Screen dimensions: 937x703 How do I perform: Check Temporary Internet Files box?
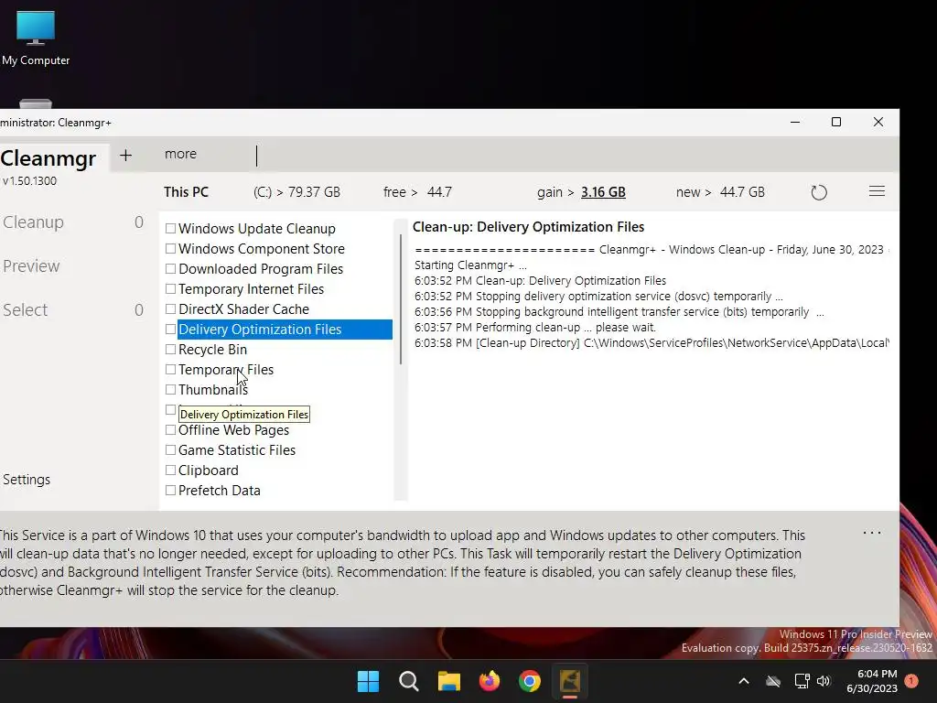tap(170, 288)
